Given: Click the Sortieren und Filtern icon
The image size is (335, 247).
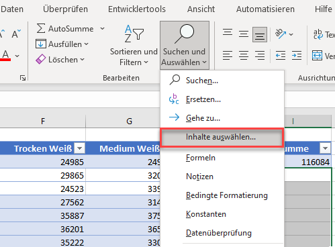Looking at the screenshot, I should pyautogui.click(x=134, y=34).
